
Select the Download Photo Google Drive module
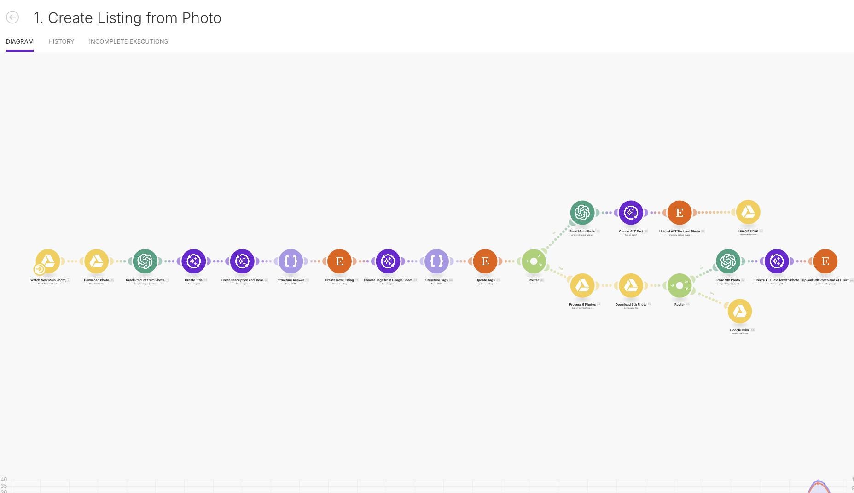click(x=96, y=261)
